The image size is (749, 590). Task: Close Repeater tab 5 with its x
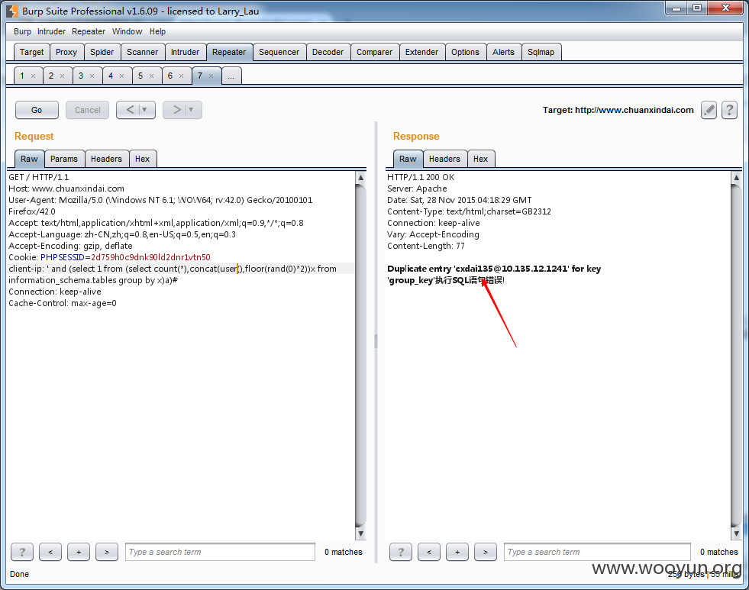click(x=151, y=76)
